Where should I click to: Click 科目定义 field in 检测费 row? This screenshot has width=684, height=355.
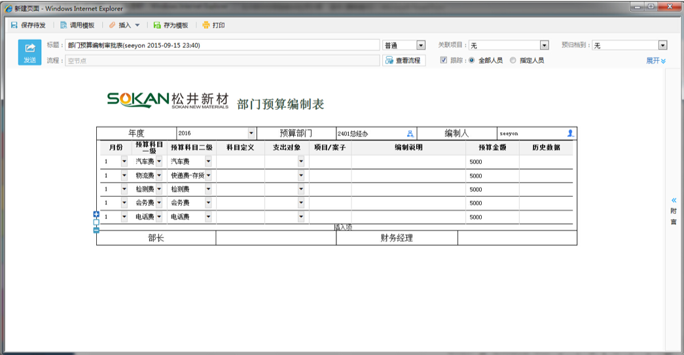tap(240, 189)
